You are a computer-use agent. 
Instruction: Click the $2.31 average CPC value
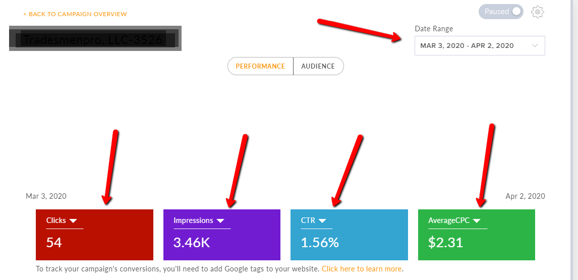pos(445,243)
